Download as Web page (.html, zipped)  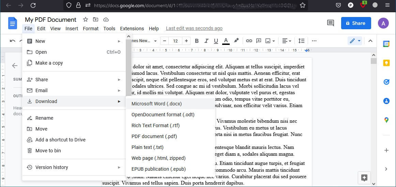point(170,158)
